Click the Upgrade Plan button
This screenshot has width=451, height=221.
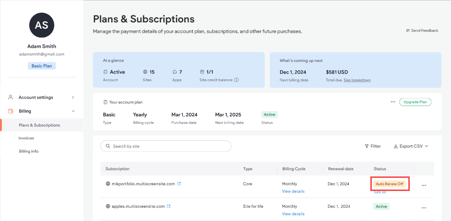tap(415, 102)
